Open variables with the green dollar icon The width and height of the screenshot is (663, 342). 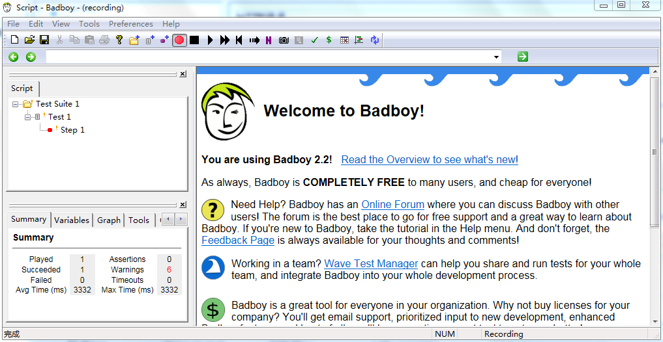329,40
